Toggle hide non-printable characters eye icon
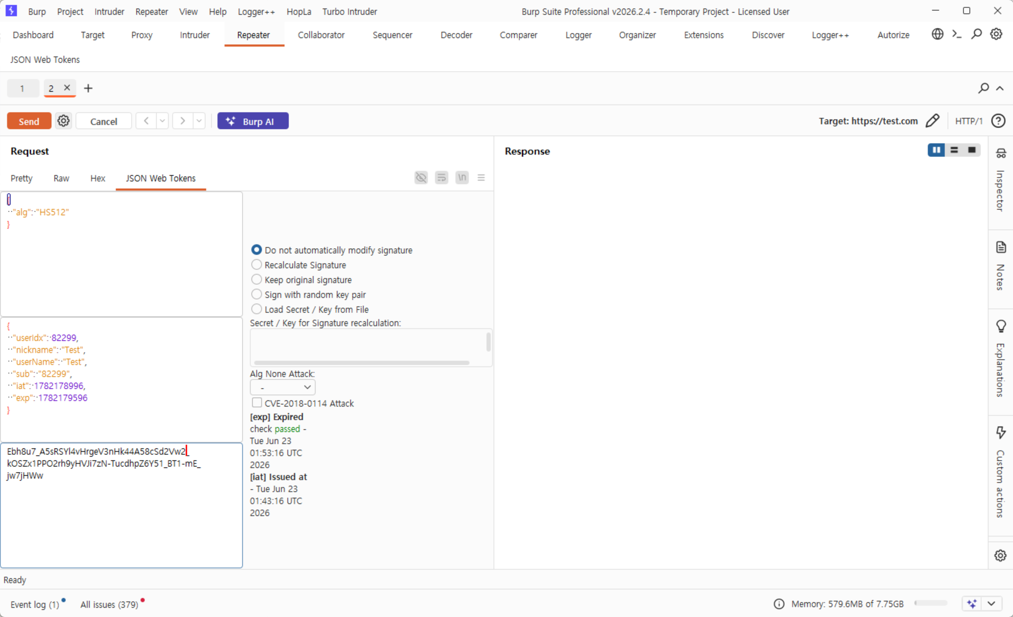This screenshot has width=1013, height=617. [421, 177]
